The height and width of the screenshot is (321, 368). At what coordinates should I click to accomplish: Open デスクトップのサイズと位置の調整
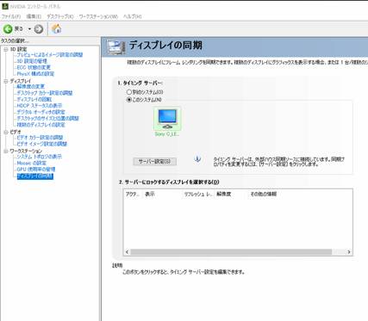[47, 118]
